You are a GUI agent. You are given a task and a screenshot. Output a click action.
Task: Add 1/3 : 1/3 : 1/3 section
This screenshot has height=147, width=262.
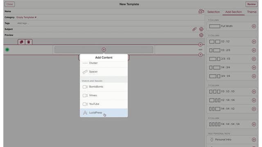254,91
